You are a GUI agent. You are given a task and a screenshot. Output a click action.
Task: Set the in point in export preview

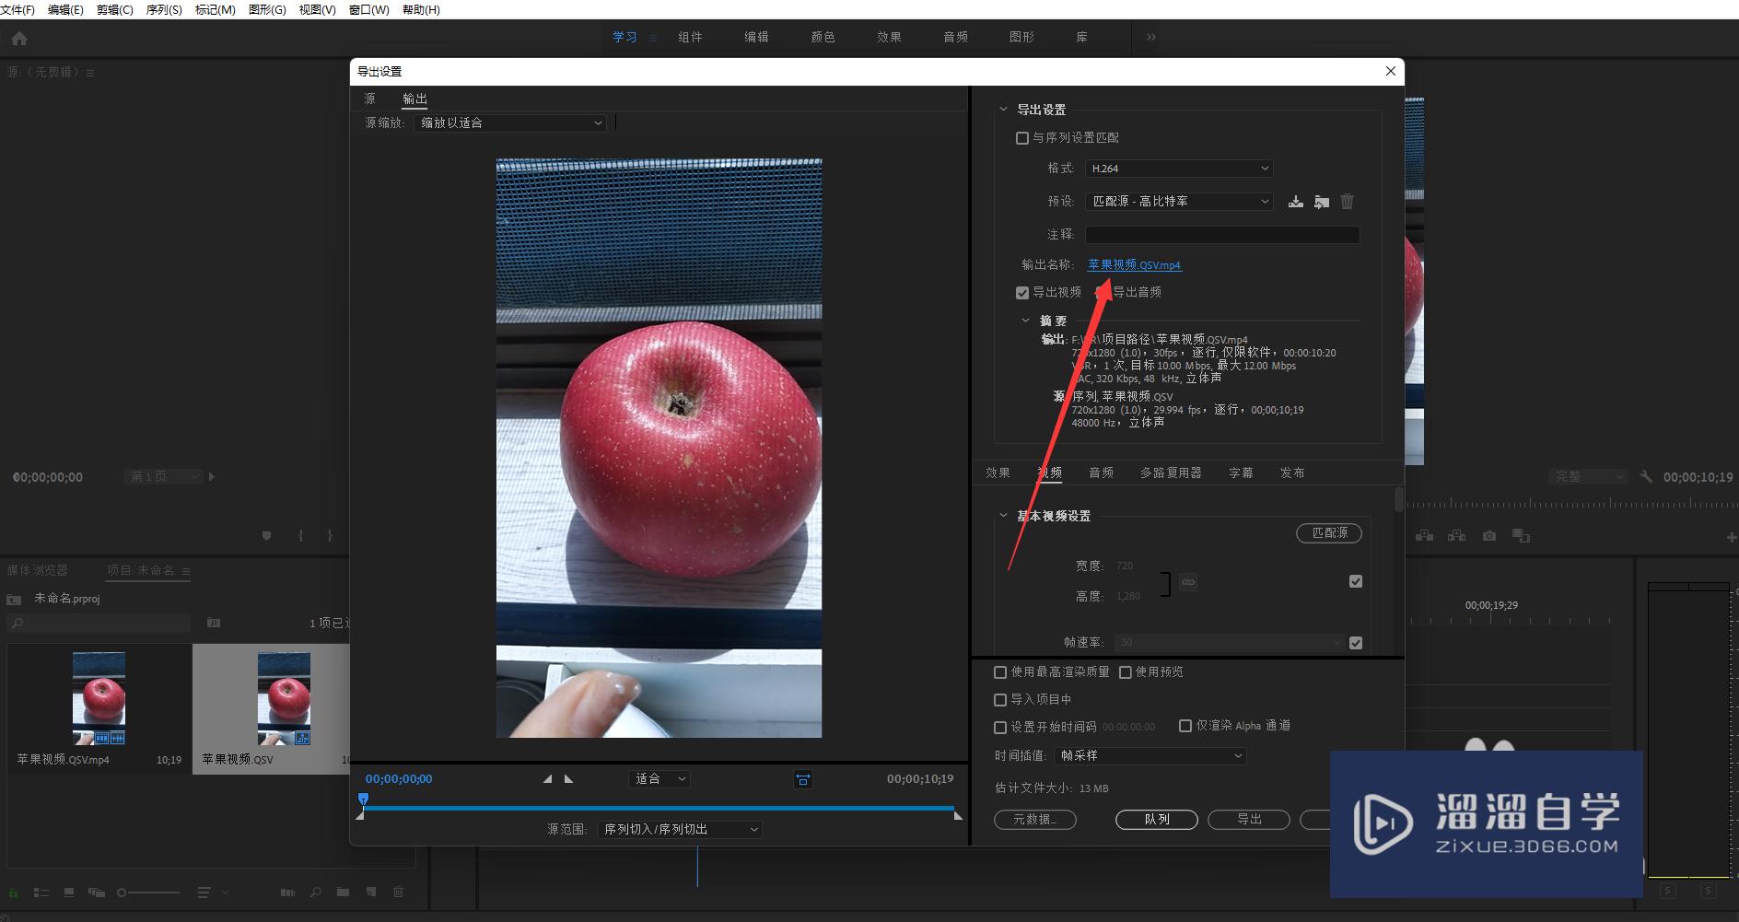[547, 779]
